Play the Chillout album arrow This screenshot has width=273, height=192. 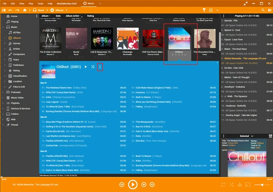[86, 67]
